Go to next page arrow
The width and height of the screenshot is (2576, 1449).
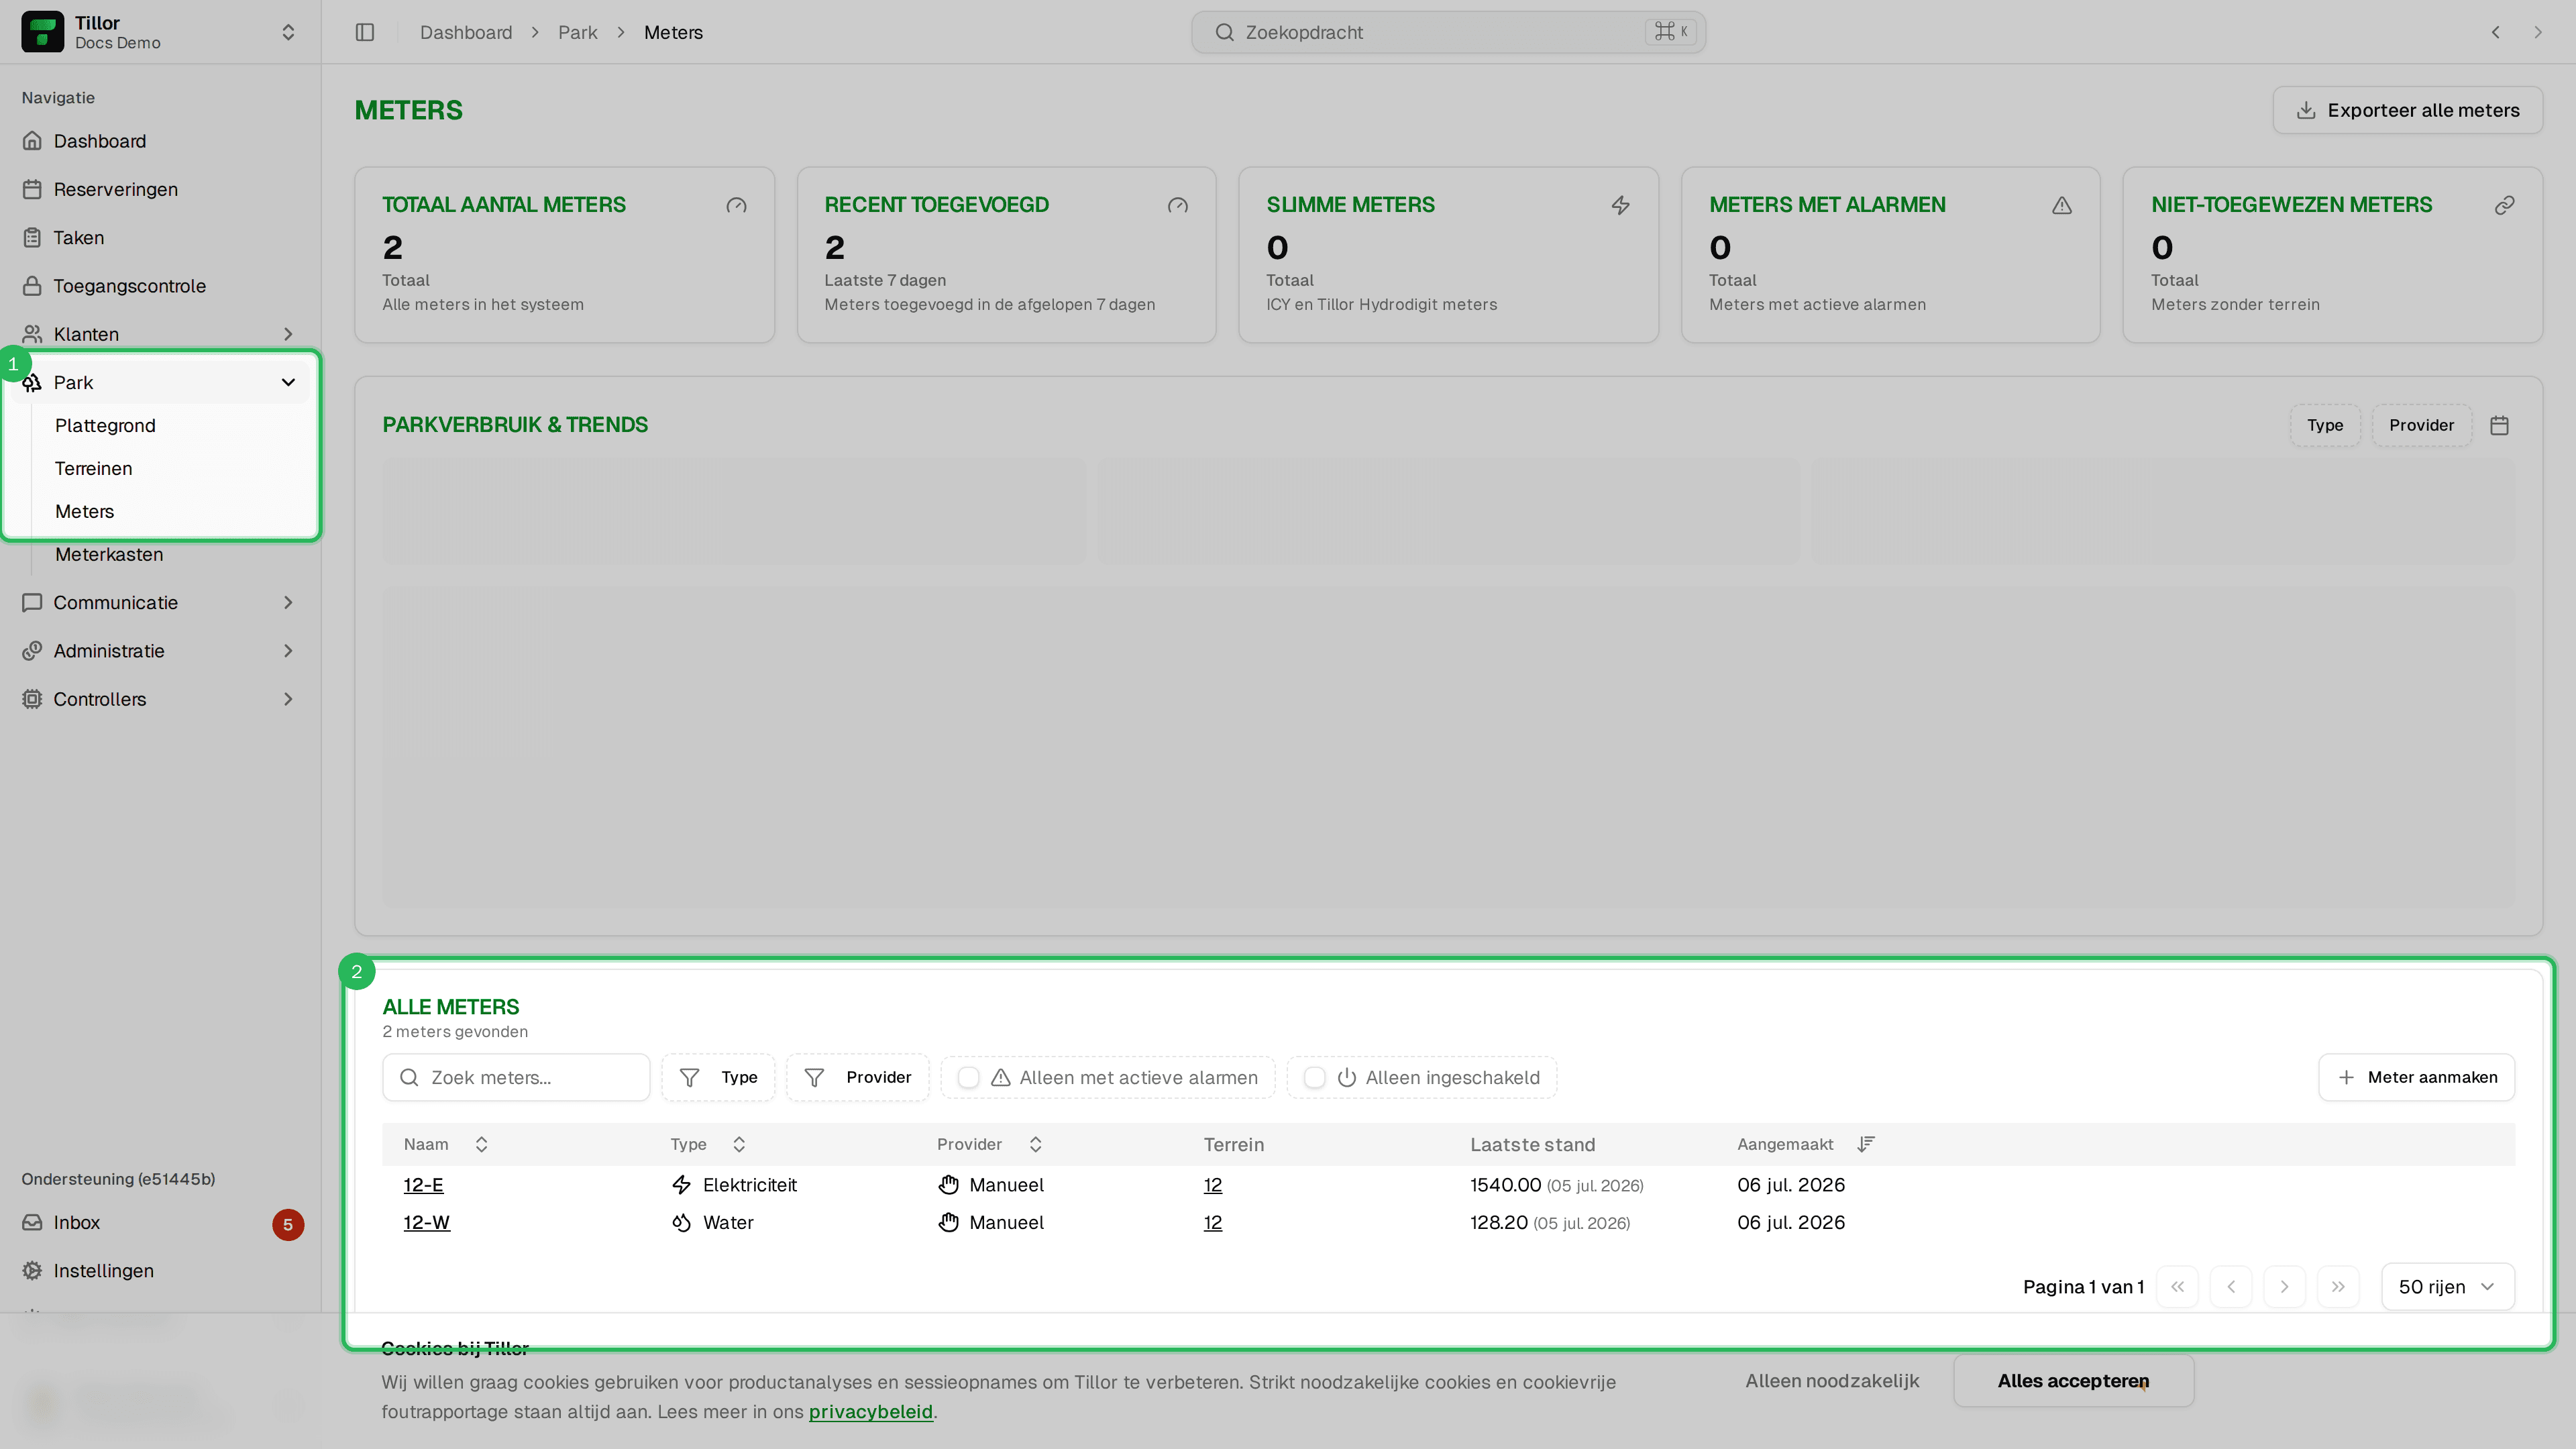tap(2284, 1287)
